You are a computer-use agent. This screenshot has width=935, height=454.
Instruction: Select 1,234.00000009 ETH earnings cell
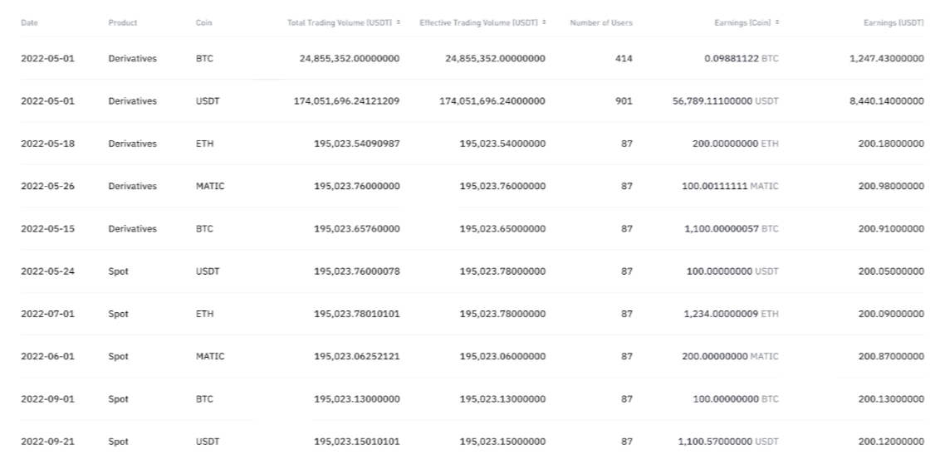[728, 314]
